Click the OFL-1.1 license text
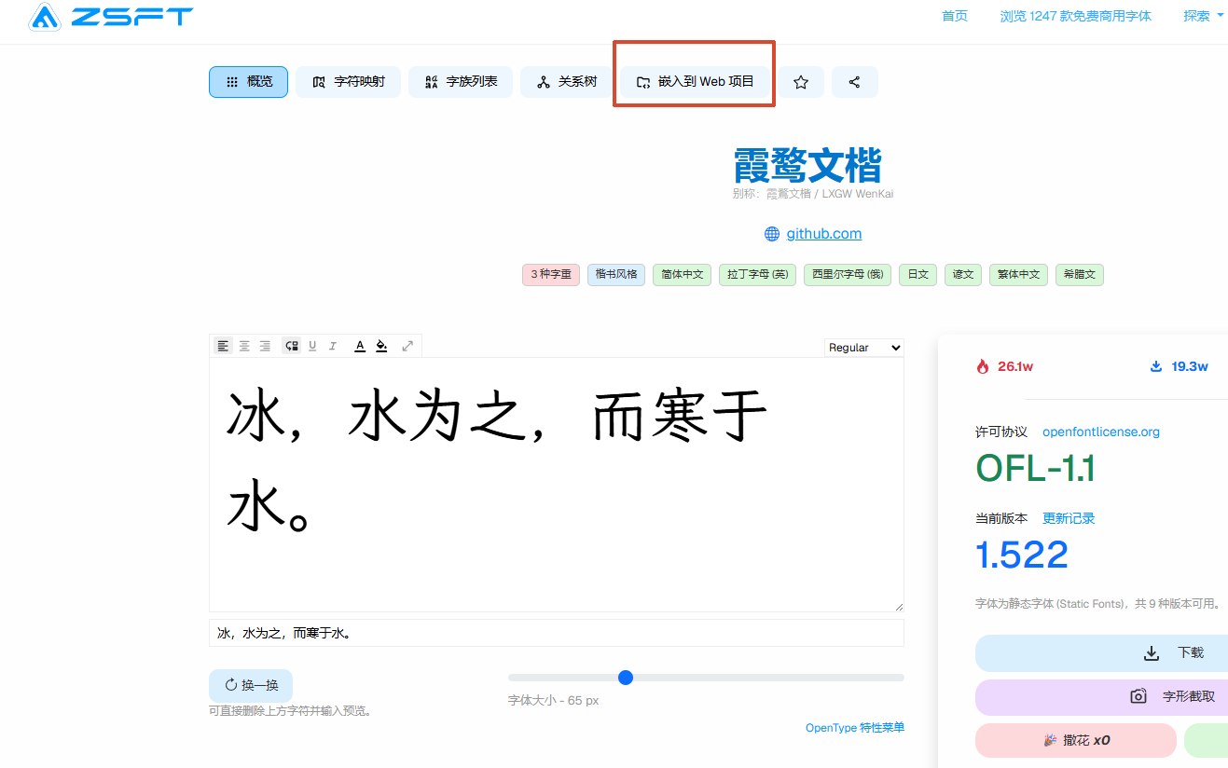 [1035, 468]
